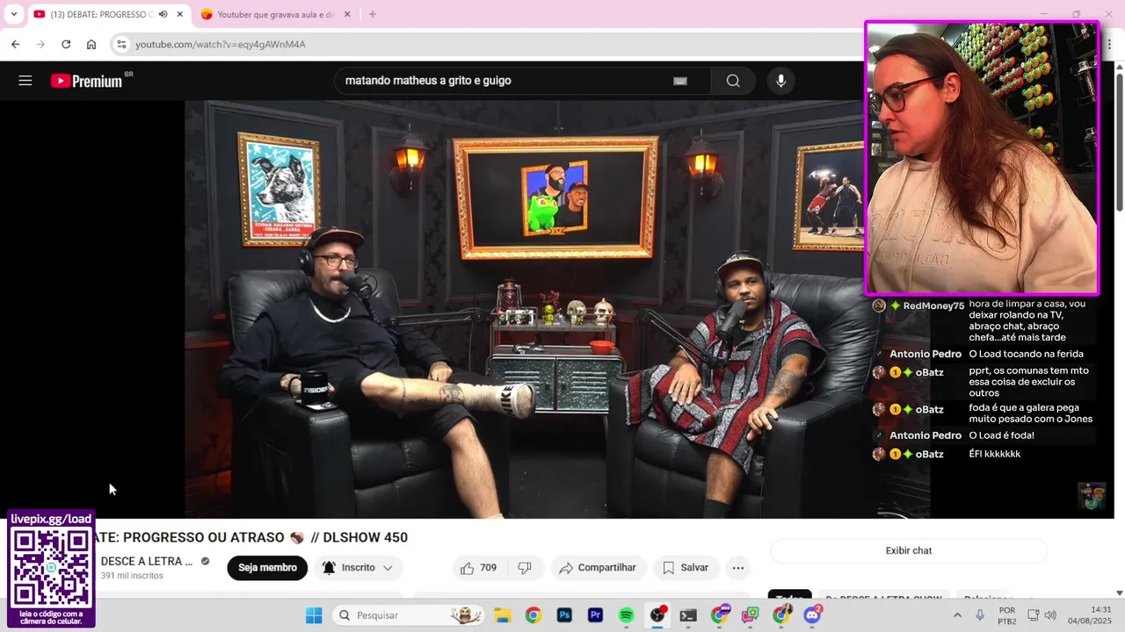Open POR PTB2 language input switcher
This screenshot has width=1125, height=632.
(x=1007, y=615)
